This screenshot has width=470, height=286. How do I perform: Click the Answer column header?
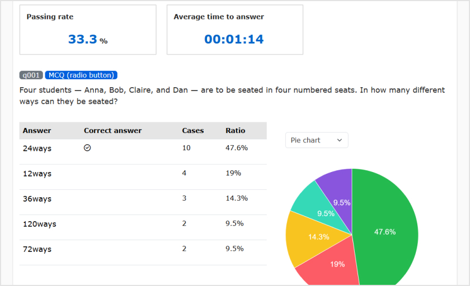click(x=37, y=131)
